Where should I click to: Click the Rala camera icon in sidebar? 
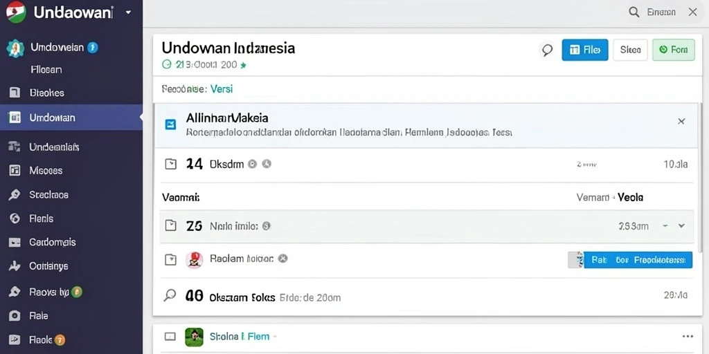point(15,316)
